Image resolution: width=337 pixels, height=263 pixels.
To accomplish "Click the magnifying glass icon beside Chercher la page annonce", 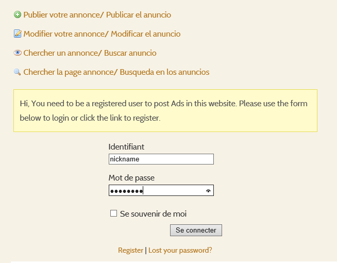I will (x=17, y=72).
